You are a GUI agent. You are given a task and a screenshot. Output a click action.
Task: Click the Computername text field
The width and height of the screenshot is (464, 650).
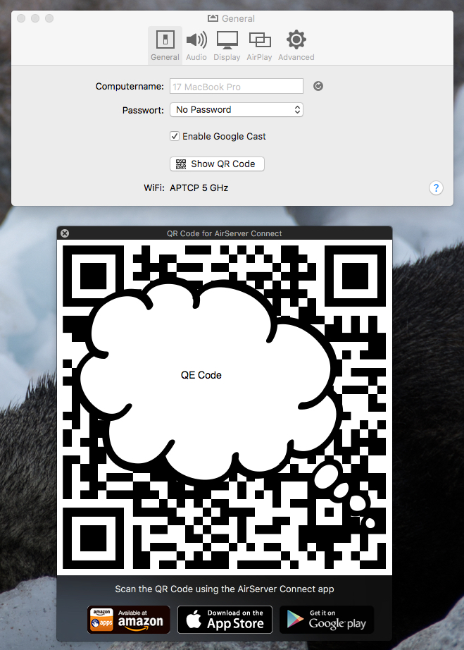[237, 86]
